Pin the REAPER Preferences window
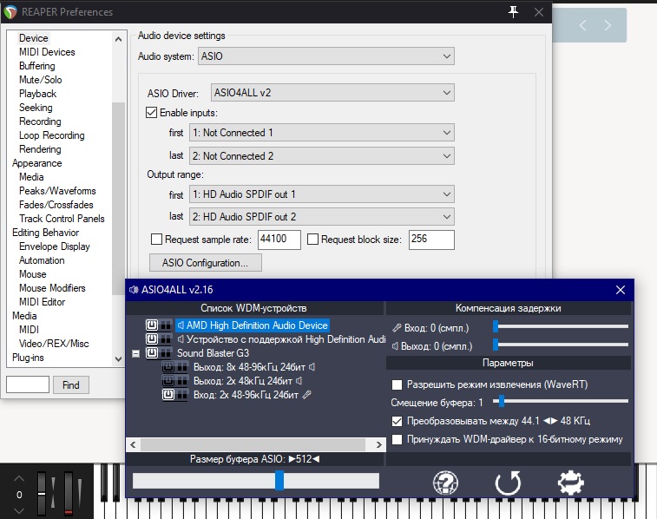Viewport: 657px width, 519px height. 513,12
